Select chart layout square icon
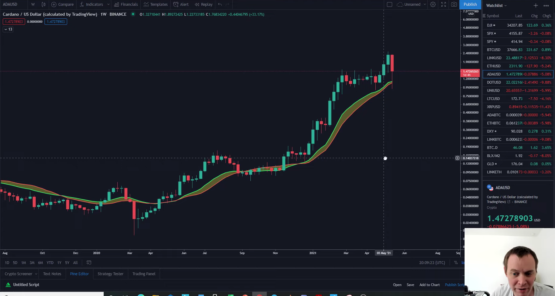Image resolution: width=555 pixels, height=296 pixels. click(x=390, y=4)
